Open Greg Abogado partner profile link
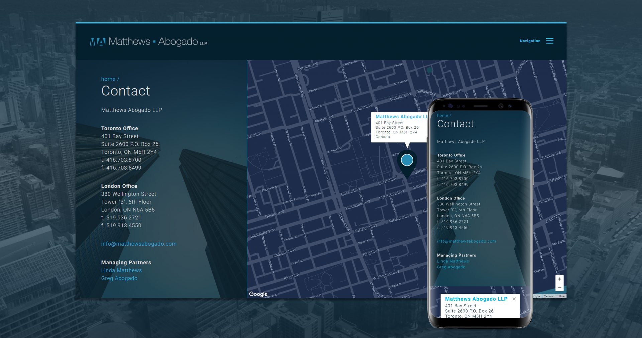The height and width of the screenshot is (338, 642). pyautogui.click(x=119, y=278)
